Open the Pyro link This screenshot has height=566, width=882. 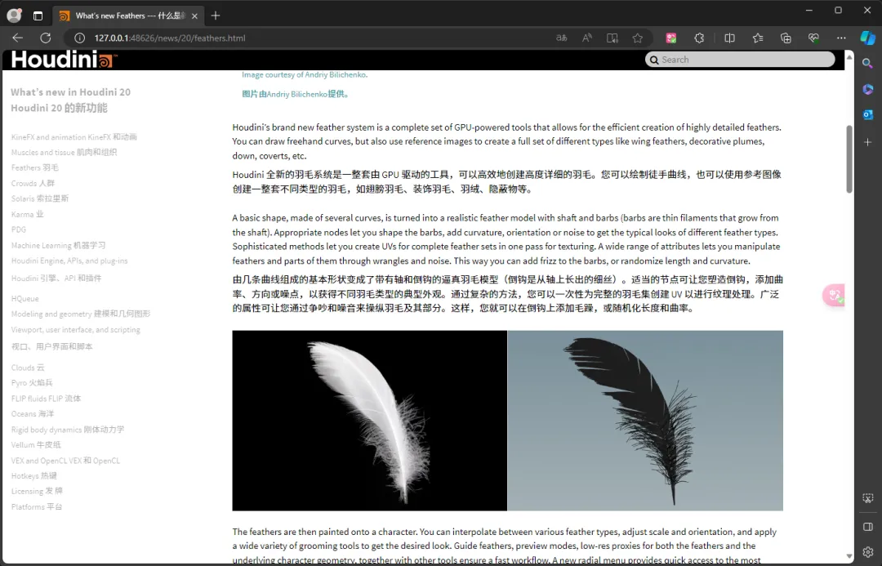(x=32, y=382)
